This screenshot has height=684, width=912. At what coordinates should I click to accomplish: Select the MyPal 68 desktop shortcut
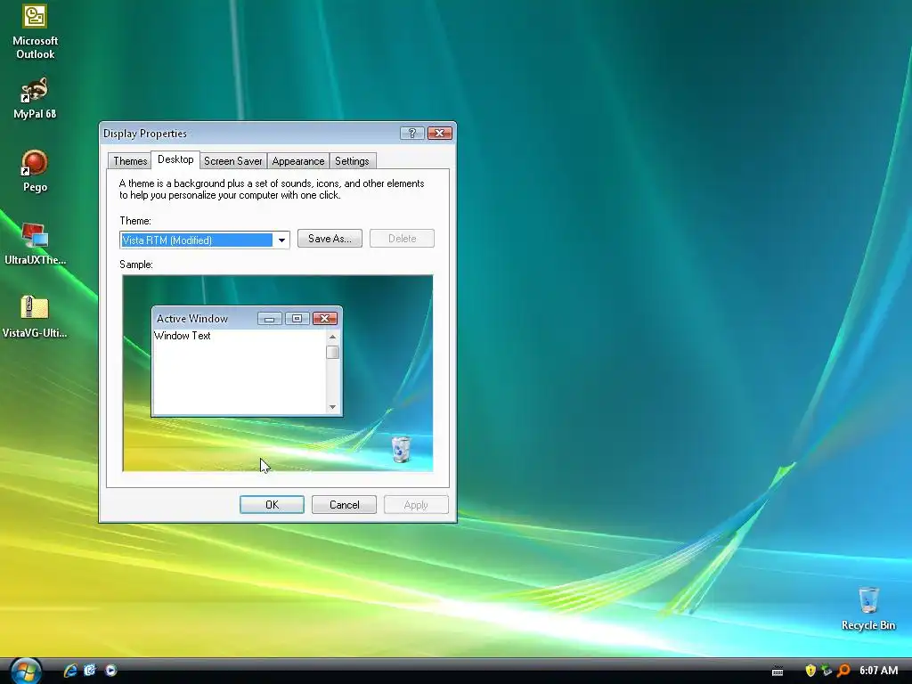[35, 98]
